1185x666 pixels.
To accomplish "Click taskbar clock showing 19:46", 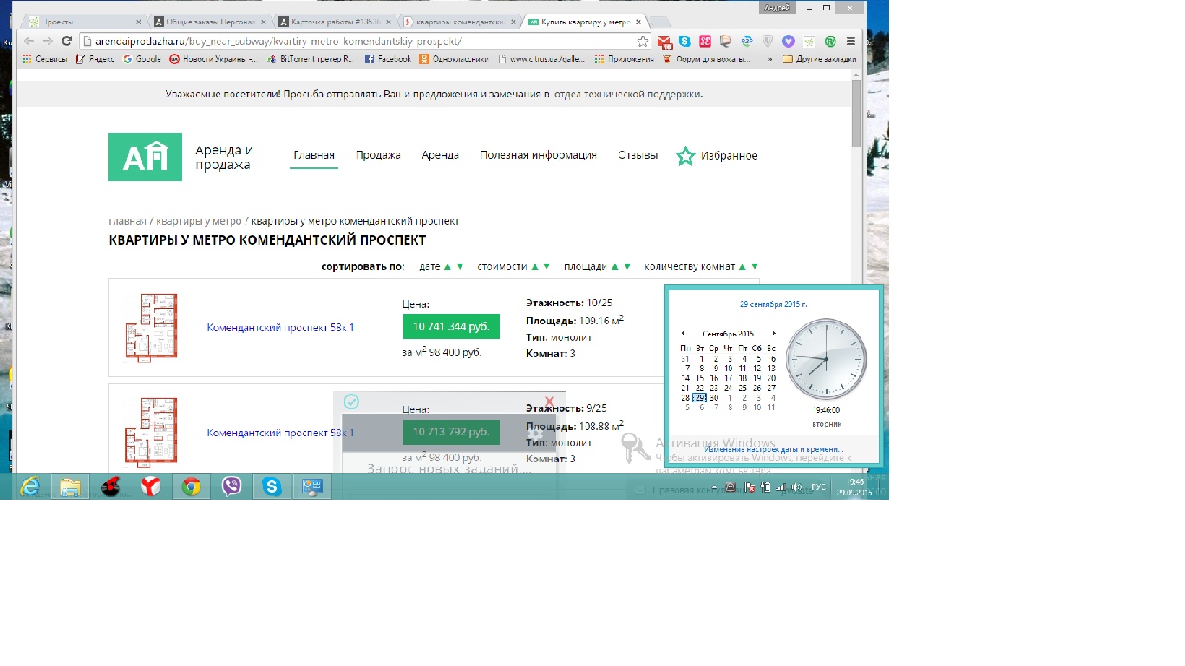I will pos(856,486).
